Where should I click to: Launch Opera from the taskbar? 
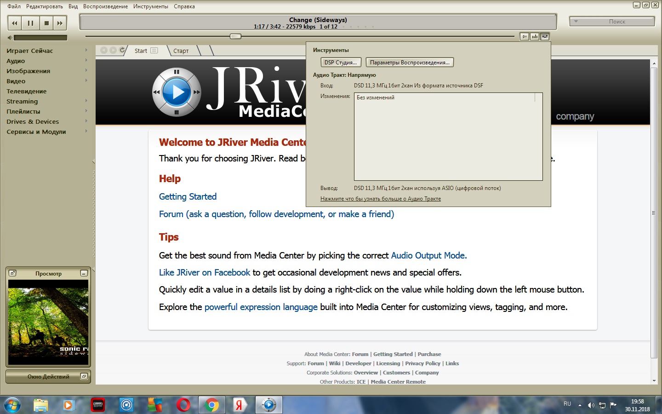pyautogui.click(x=183, y=405)
